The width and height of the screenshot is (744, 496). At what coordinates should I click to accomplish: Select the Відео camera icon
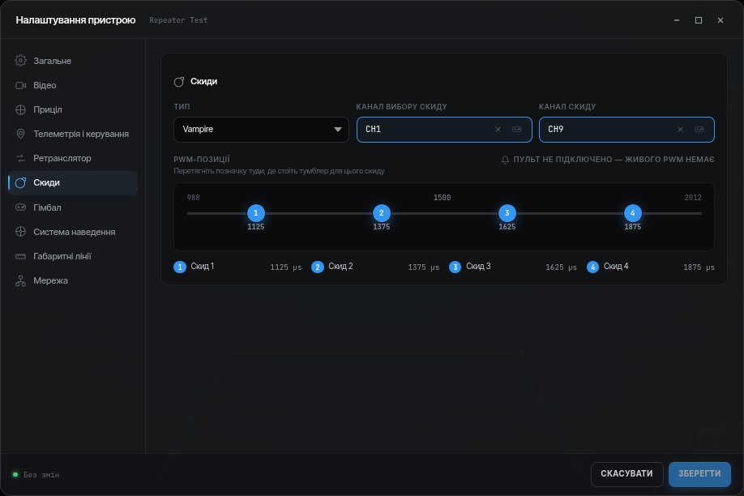[20, 85]
